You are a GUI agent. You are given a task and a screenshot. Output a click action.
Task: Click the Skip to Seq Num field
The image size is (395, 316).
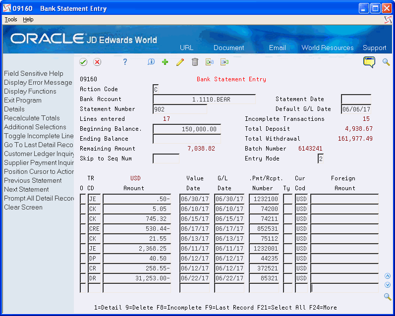click(x=166, y=158)
